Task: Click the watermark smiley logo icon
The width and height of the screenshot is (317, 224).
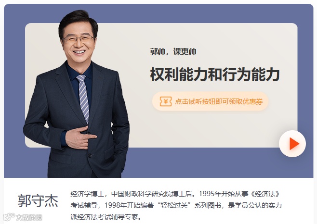Action: pos(9,217)
